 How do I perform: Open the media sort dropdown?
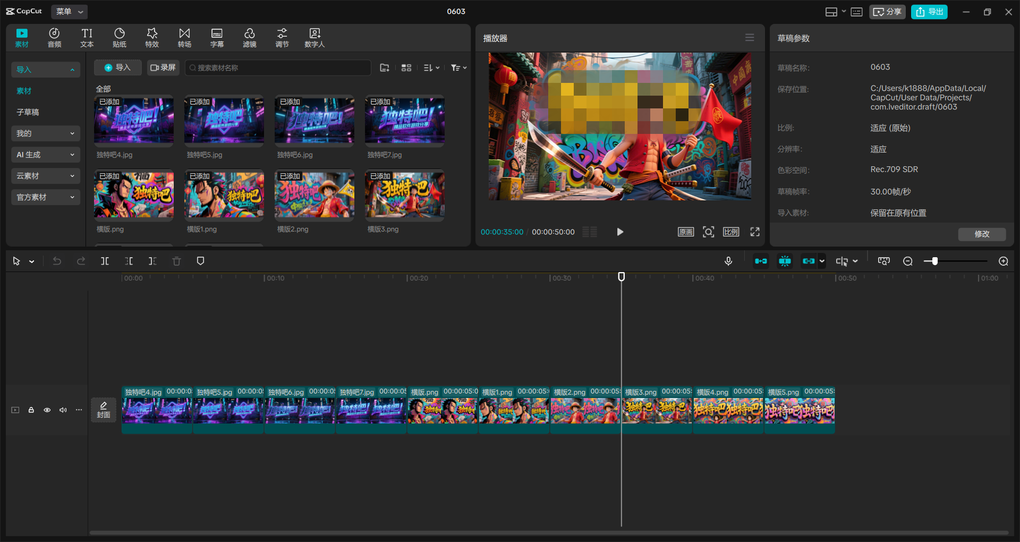[431, 67]
